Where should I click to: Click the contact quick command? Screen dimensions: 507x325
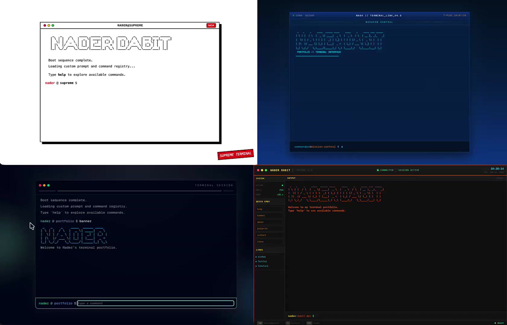[x=269, y=235]
